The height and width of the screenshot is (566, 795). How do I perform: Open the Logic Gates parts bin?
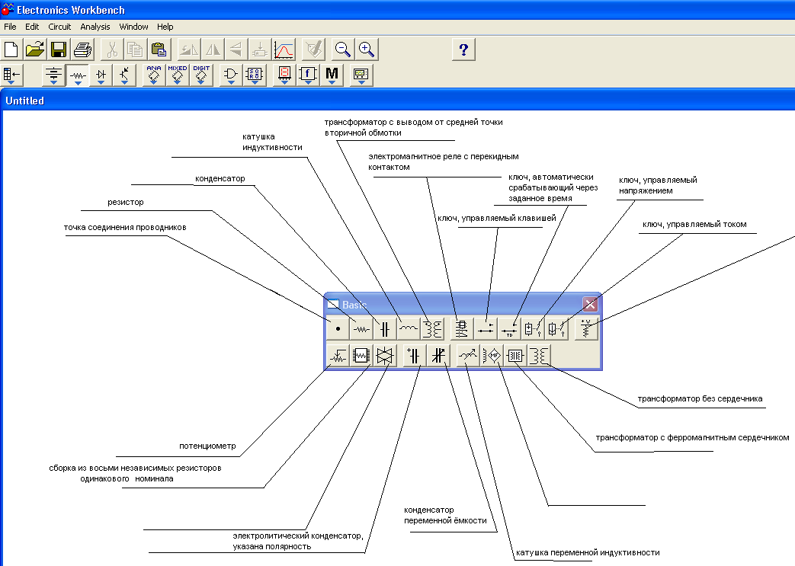coord(231,75)
